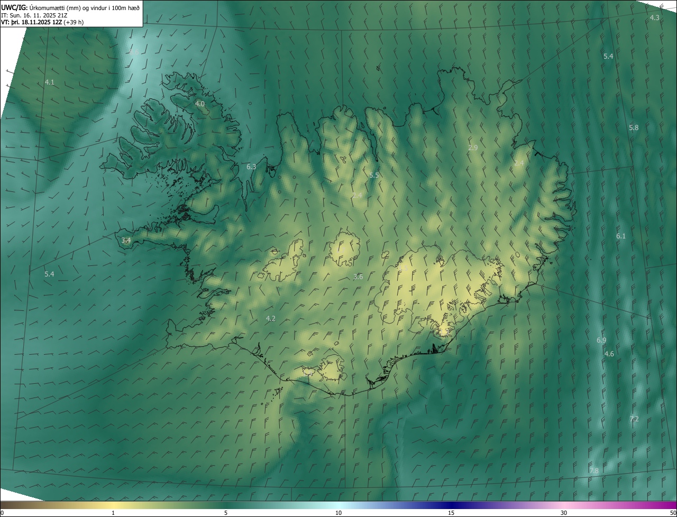
Task: Click the 4.2 value label
Action: (x=271, y=319)
